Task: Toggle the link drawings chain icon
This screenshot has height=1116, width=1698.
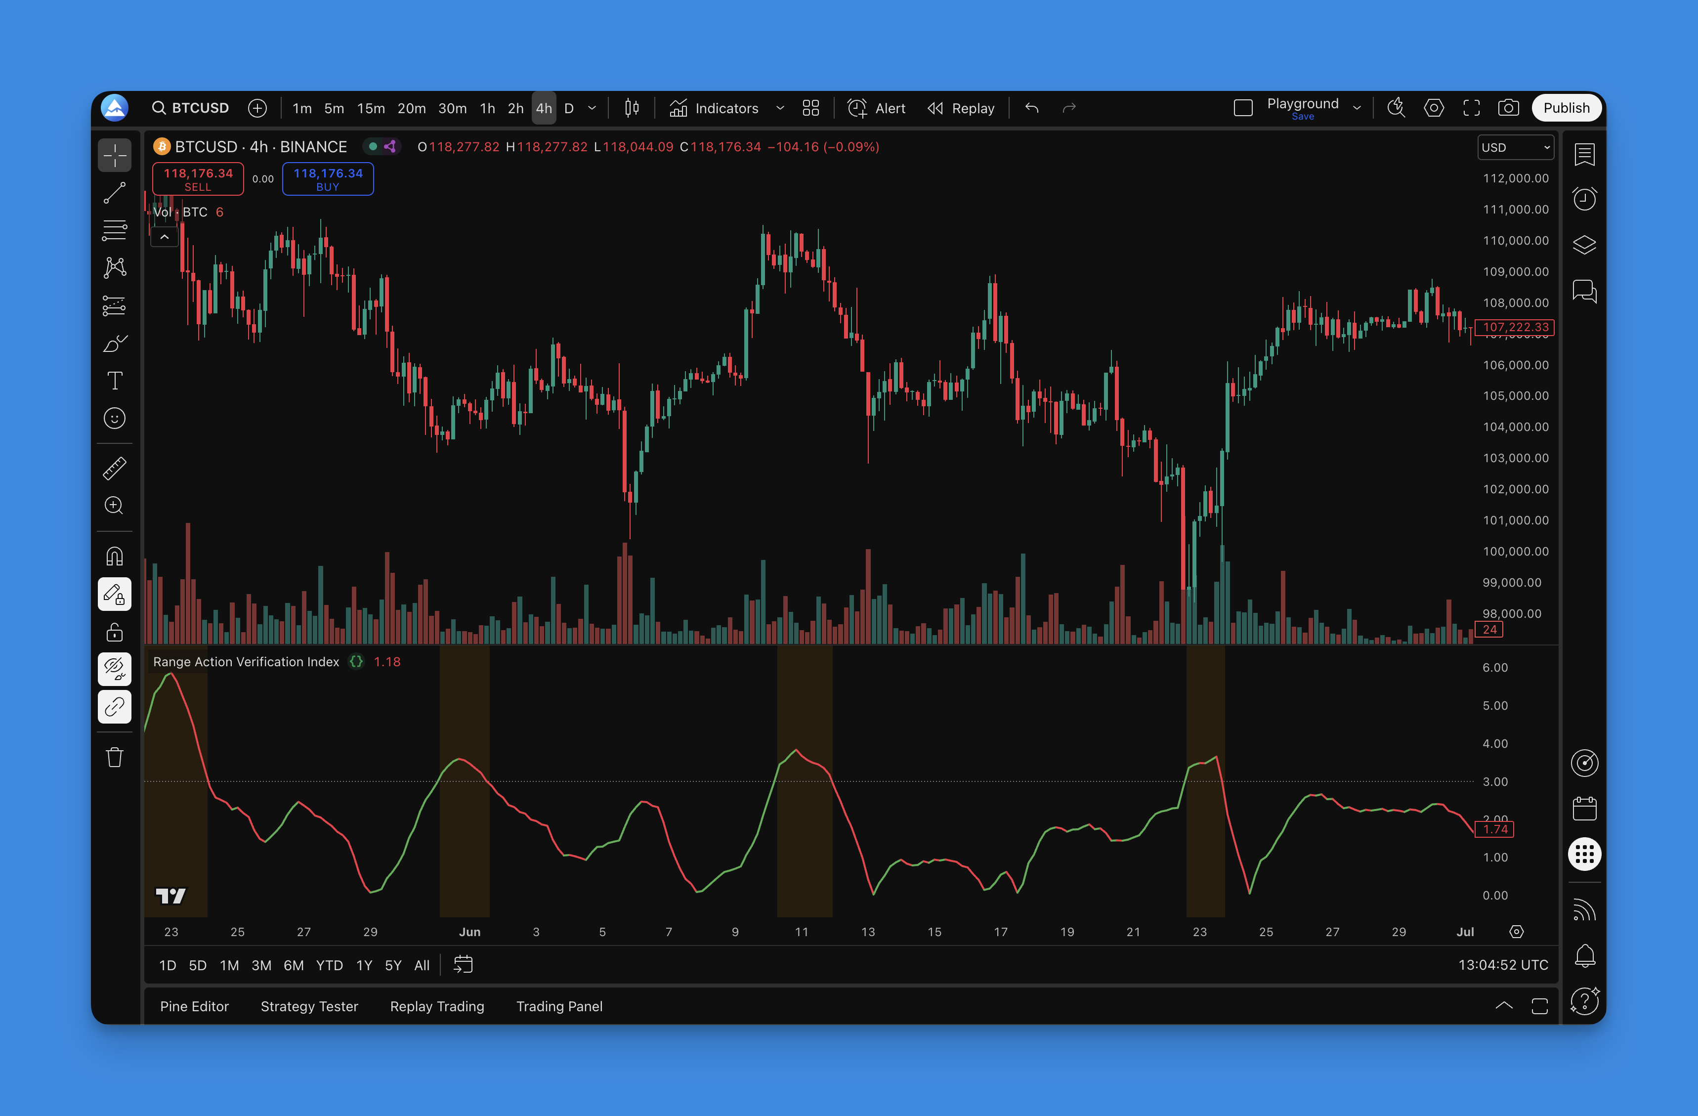Action: click(x=114, y=707)
